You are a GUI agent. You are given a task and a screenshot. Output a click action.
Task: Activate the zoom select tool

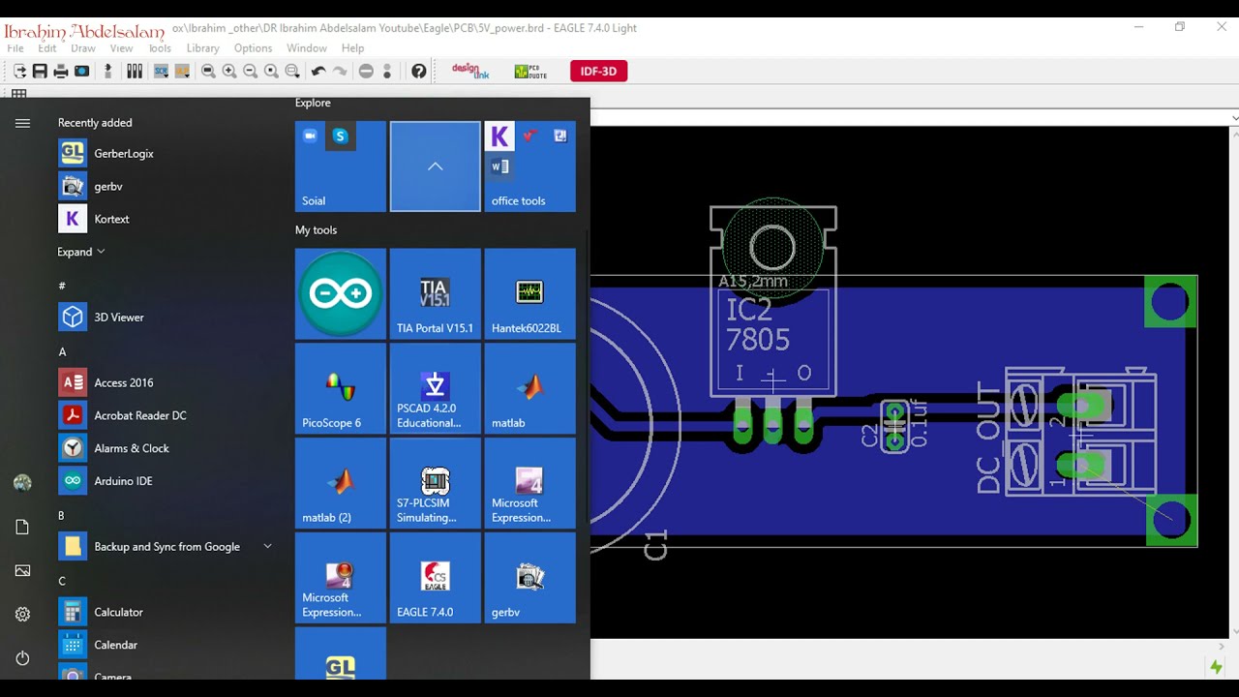292,71
